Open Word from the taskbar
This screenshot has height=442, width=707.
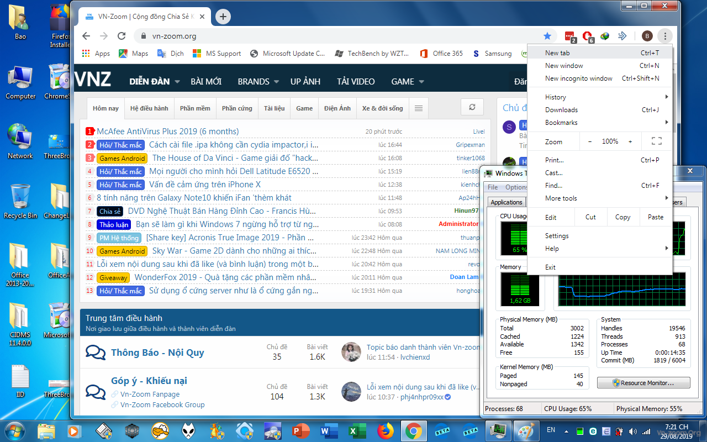click(x=329, y=430)
